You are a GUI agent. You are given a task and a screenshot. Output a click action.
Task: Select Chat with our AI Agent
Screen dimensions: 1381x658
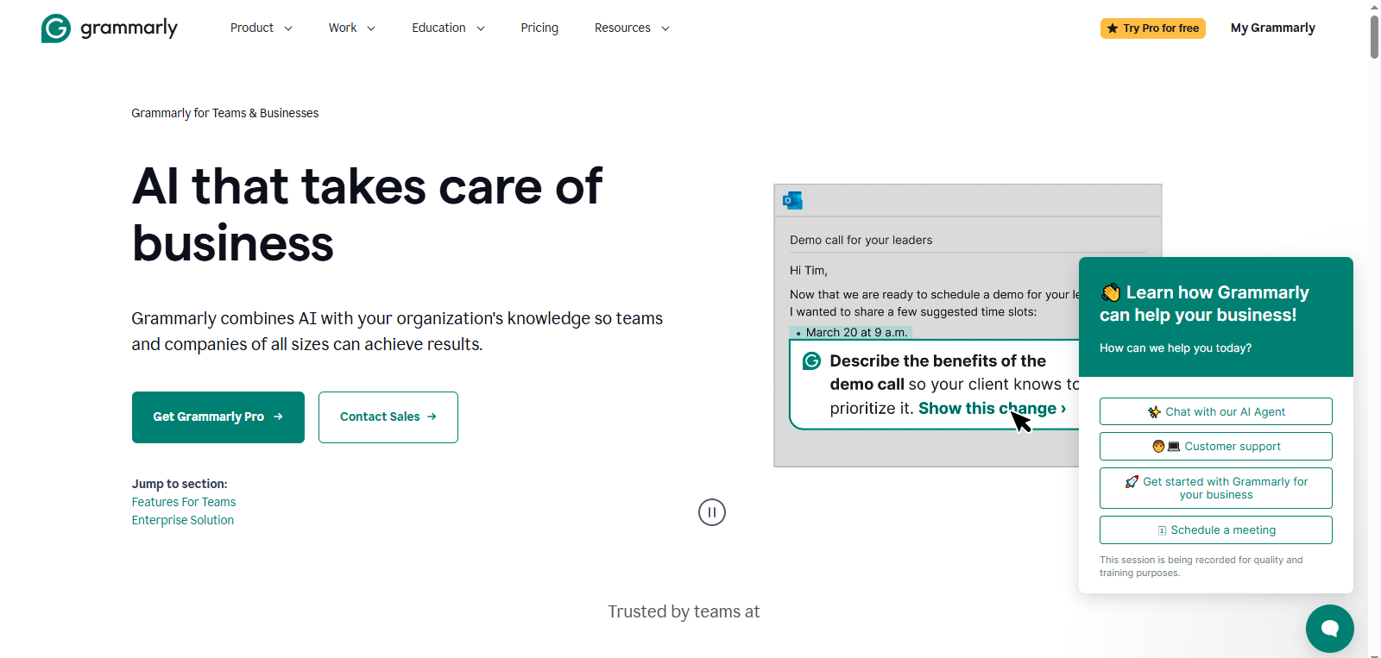coord(1216,411)
